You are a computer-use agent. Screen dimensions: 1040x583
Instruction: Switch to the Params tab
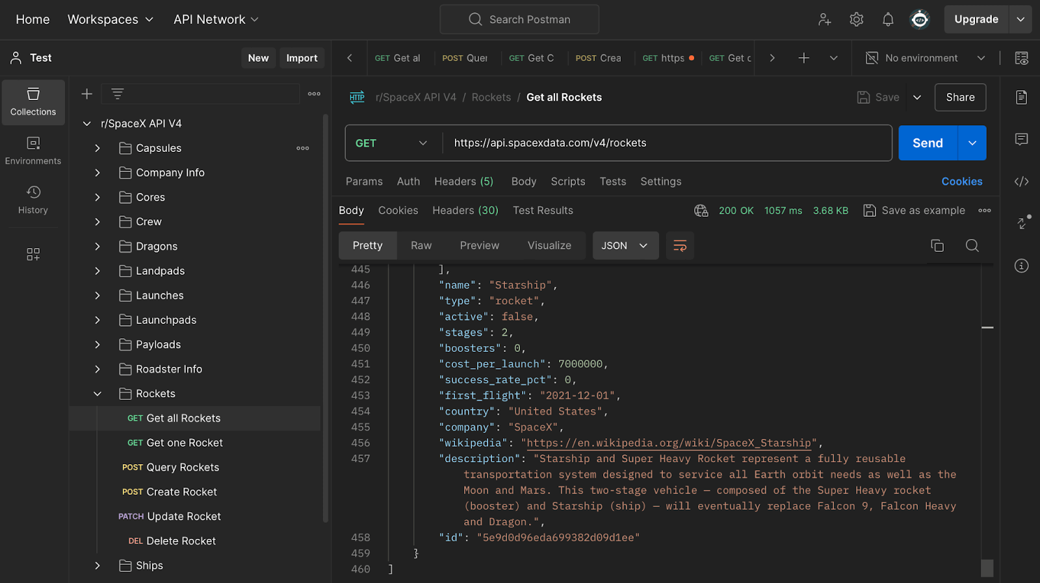pyautogui.click(x=364, y=182)
